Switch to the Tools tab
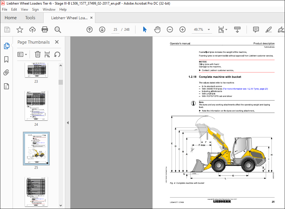Screen dimensions: 285x209 [30, 18]
